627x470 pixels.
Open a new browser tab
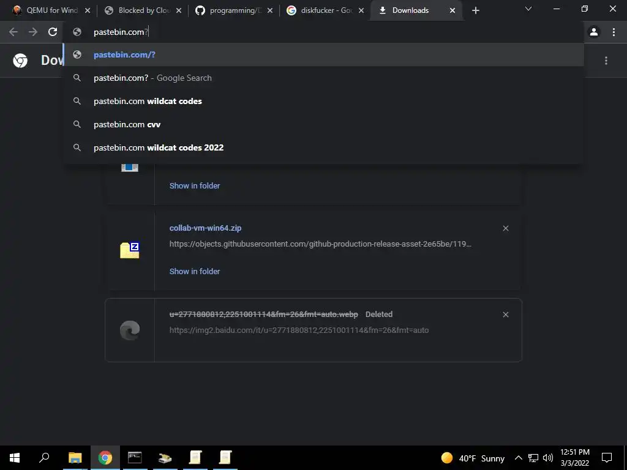[x=475, y=11]
